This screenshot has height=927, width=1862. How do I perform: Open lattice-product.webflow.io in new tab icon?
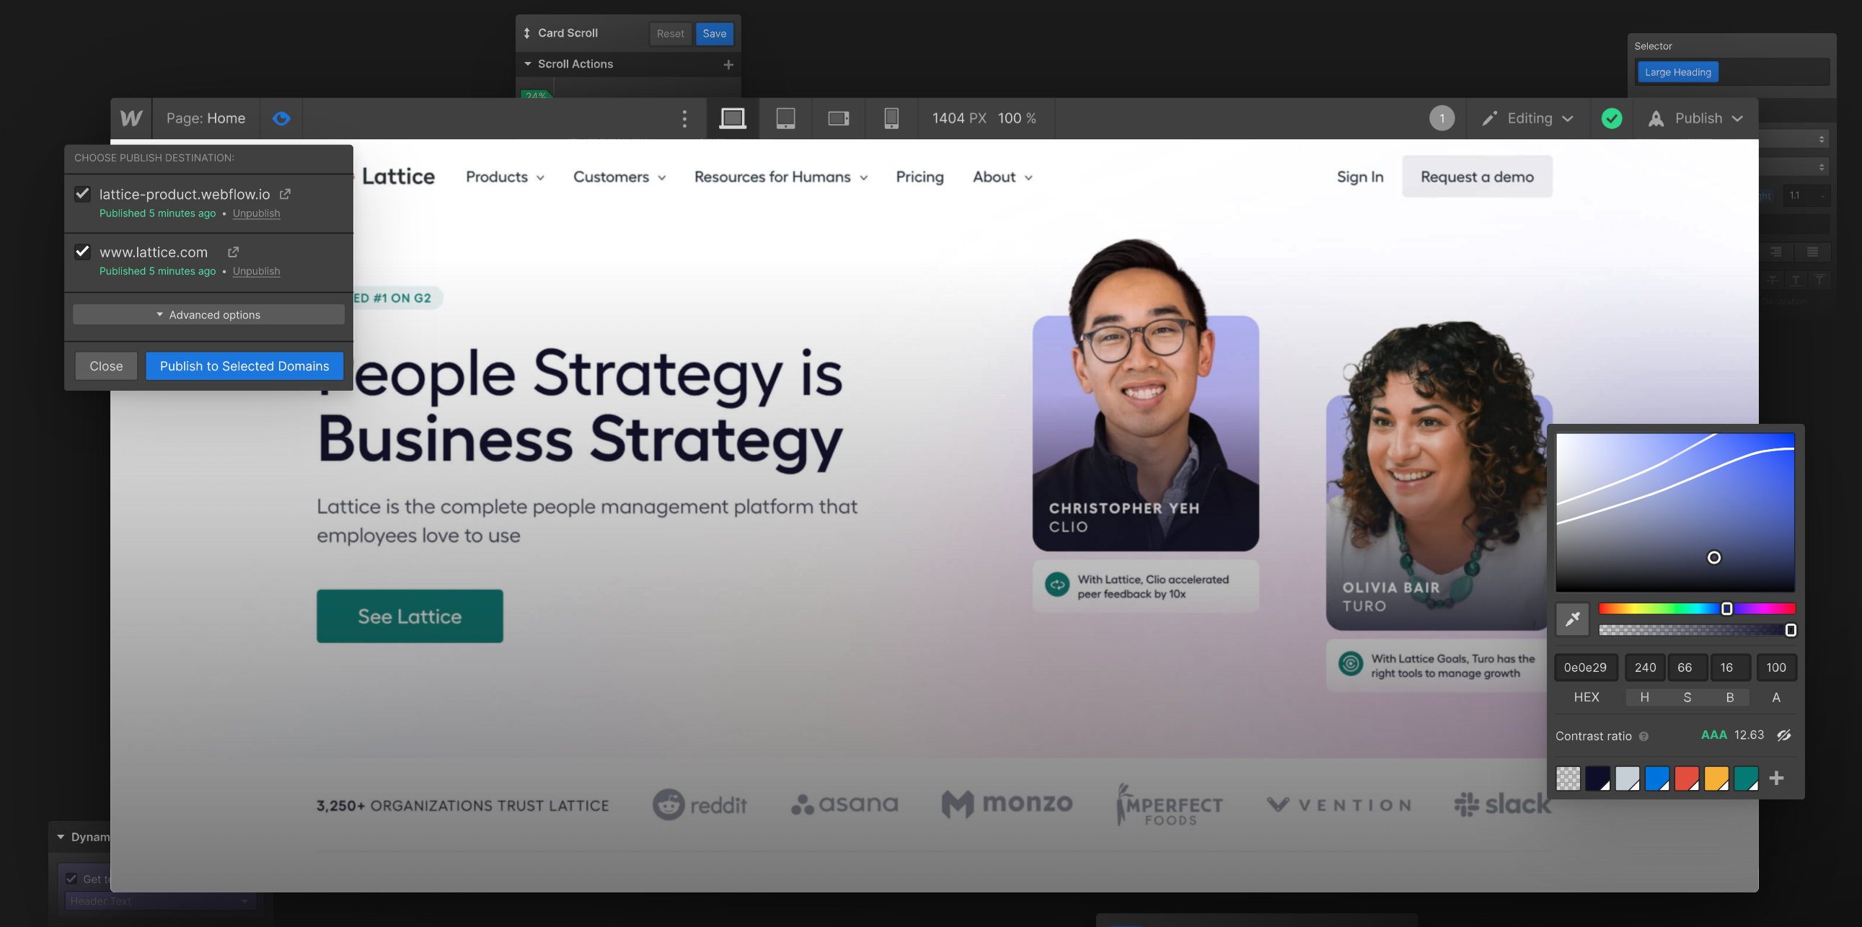click(x=286, y=194)
